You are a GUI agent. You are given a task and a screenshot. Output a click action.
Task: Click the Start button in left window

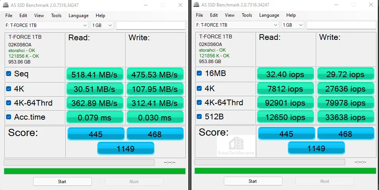click(x=63, y=182)
